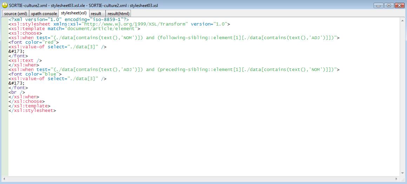The height and width of the screenshot is (184, 407).
Task: Click the xsl:when test with following-sibling
Action: pyautogui.click(x=174, y=38)
